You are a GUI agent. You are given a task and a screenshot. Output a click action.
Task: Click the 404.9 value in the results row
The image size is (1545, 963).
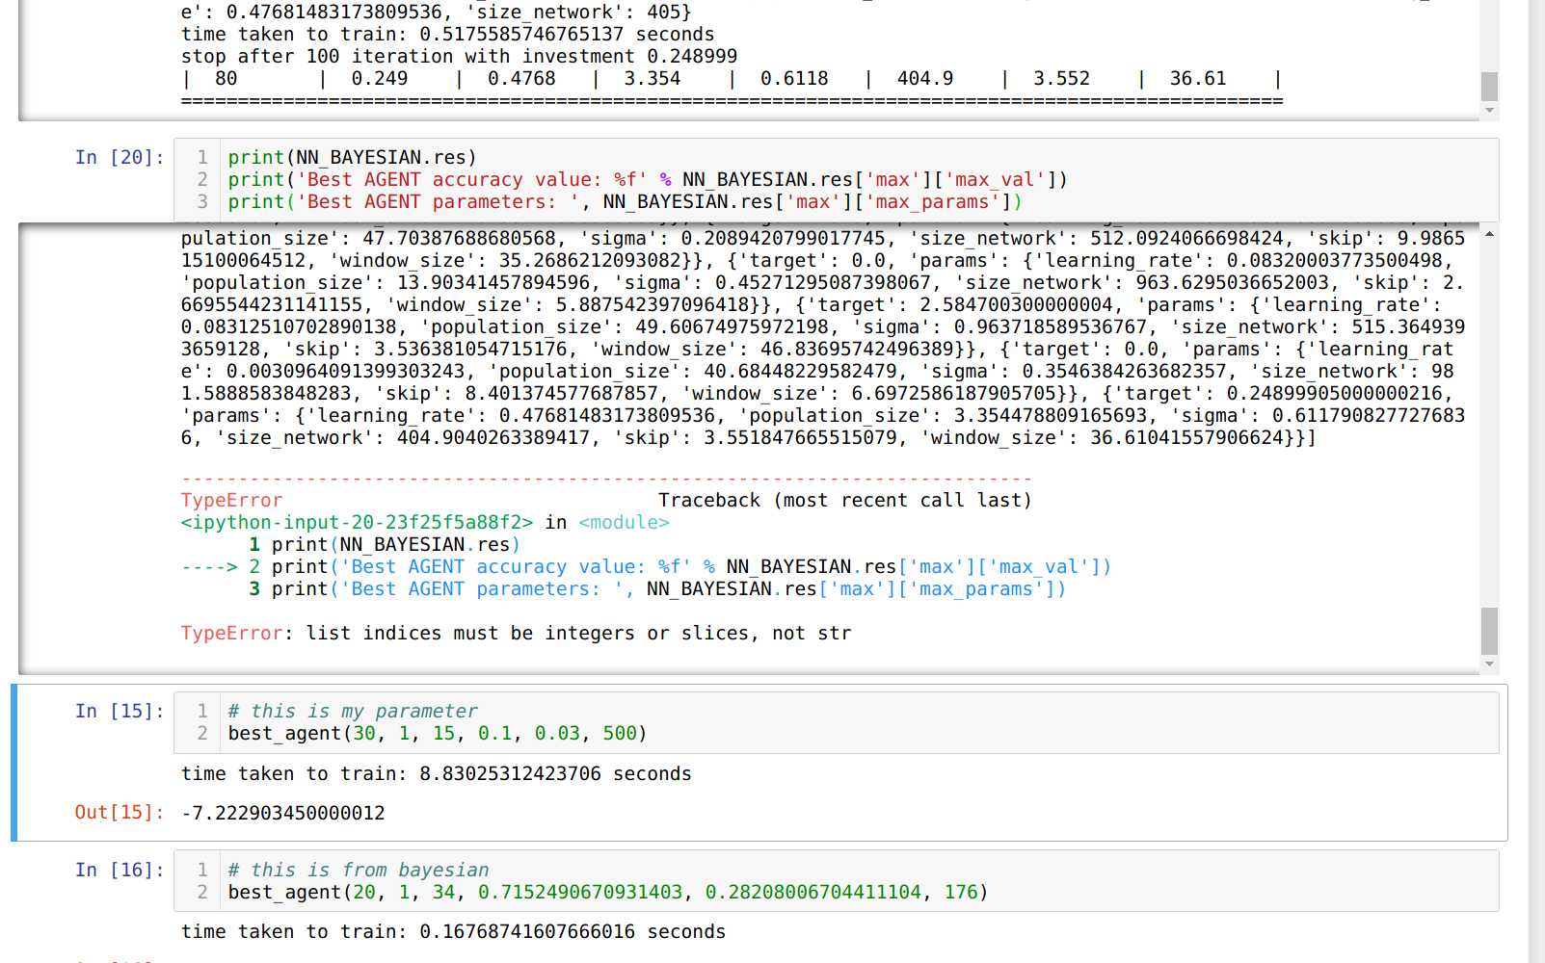pyautogui.click(x=925, y=78)
